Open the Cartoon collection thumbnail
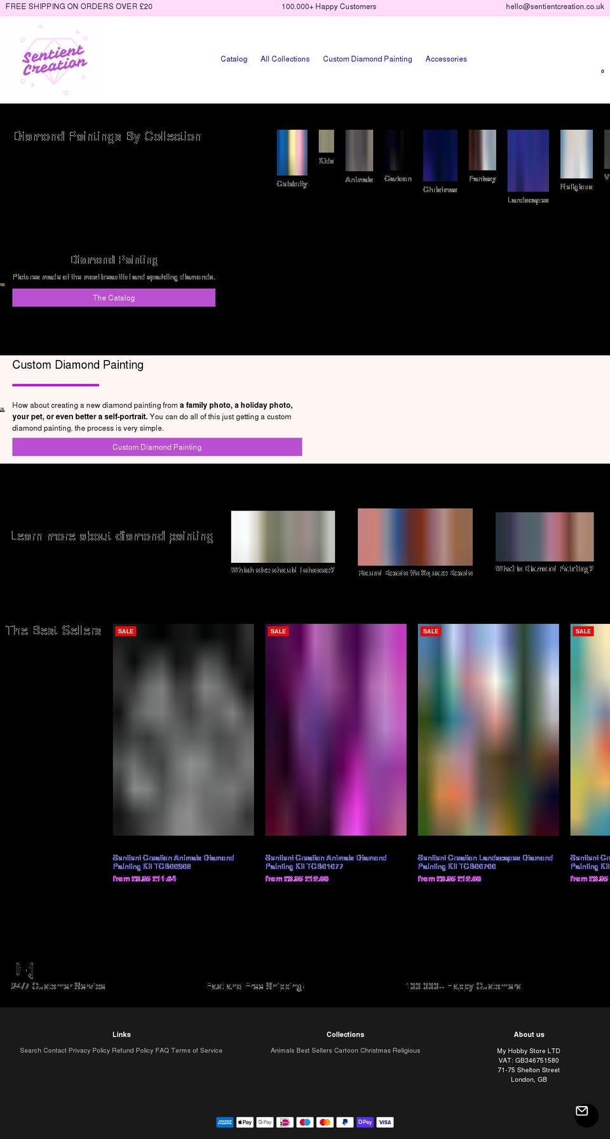The width and height of the screenshot is (610, 1139). [x=398, y=150]
